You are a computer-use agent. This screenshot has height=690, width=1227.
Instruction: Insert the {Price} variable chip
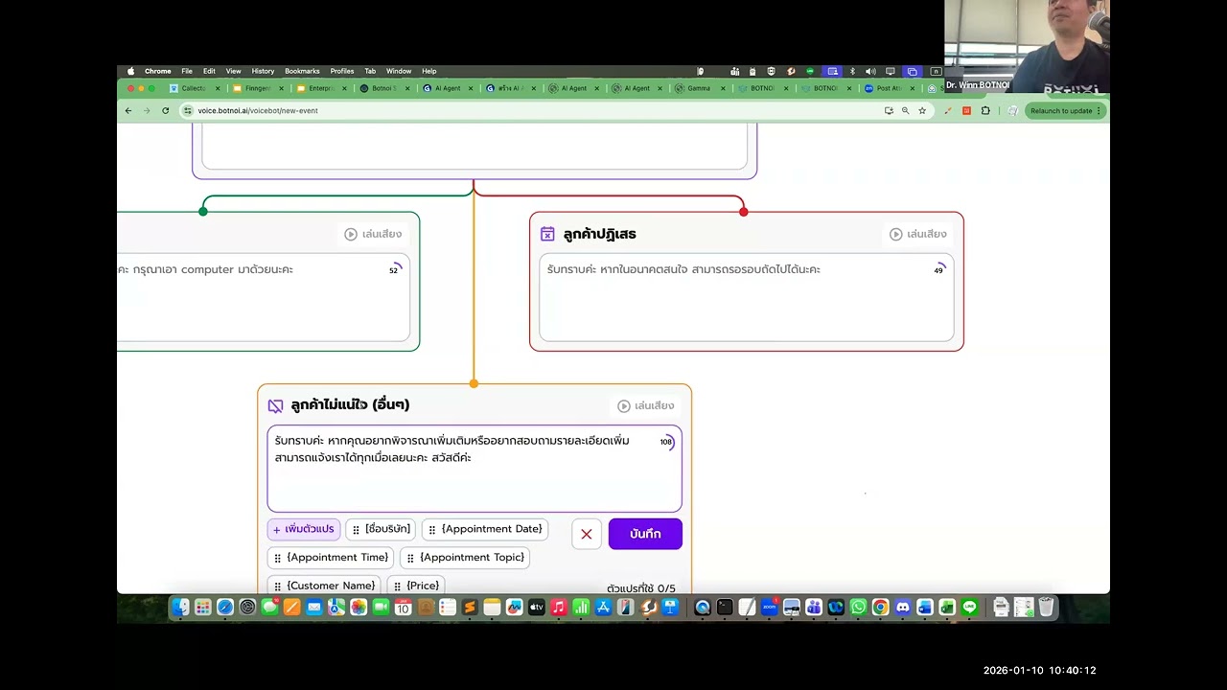(x=416, y=586)
